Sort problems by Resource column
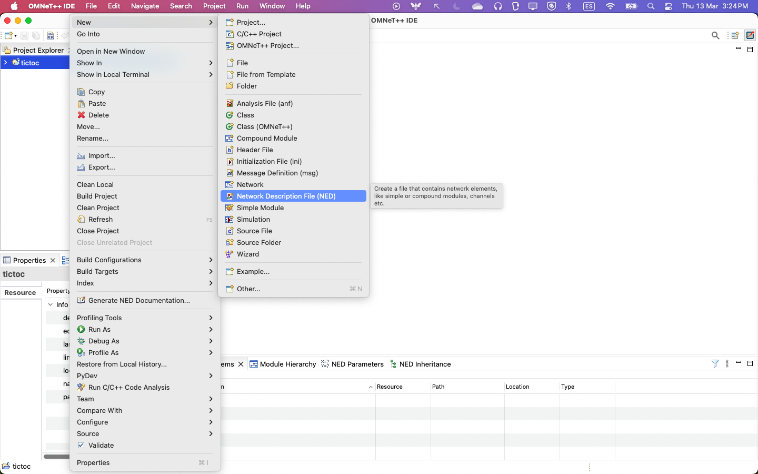The image size is (758, 474). point(403,387)
